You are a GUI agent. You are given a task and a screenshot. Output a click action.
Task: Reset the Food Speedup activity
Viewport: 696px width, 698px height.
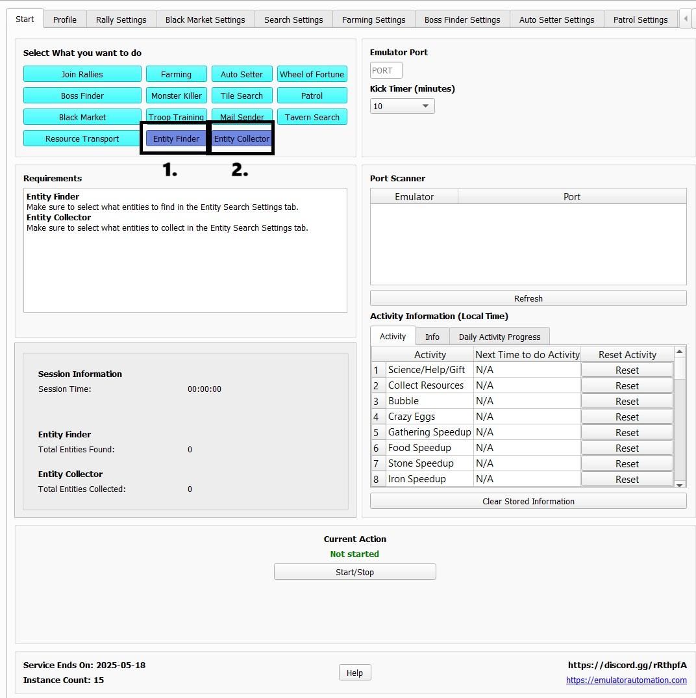pyautogui.click(x=627, y=448)
